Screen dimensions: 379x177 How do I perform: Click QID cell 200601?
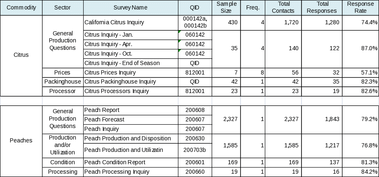(195, 163)
